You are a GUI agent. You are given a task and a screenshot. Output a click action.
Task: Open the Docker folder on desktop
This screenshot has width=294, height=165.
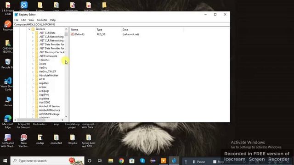104,6
